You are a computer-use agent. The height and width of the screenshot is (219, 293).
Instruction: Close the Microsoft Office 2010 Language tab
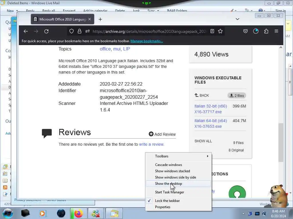coord(90,19)
